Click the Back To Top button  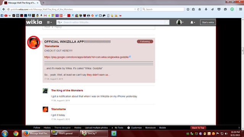pos(198,128)
